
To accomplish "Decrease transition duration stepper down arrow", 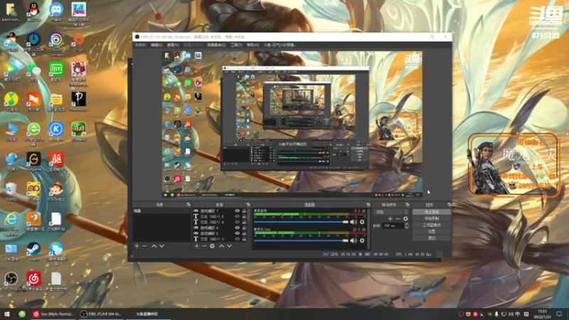I will point(406,227).
